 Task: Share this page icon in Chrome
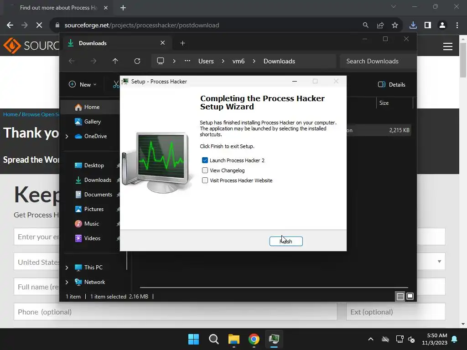point(380,26)
